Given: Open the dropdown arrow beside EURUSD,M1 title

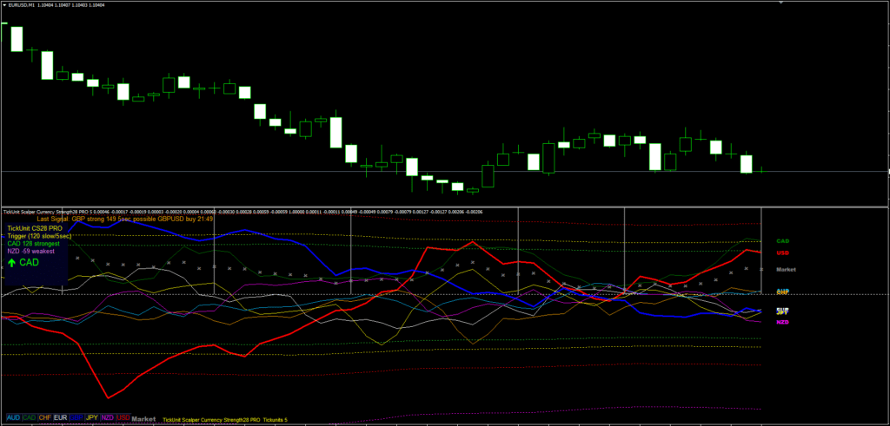Looking at the screenshot, I should [x=5, y=6].
